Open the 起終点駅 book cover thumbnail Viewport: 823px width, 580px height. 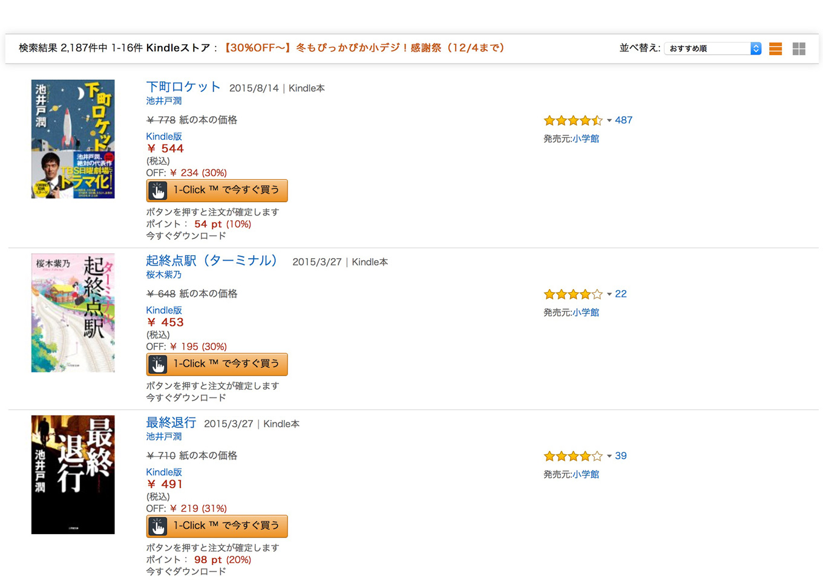coord(73,313)
